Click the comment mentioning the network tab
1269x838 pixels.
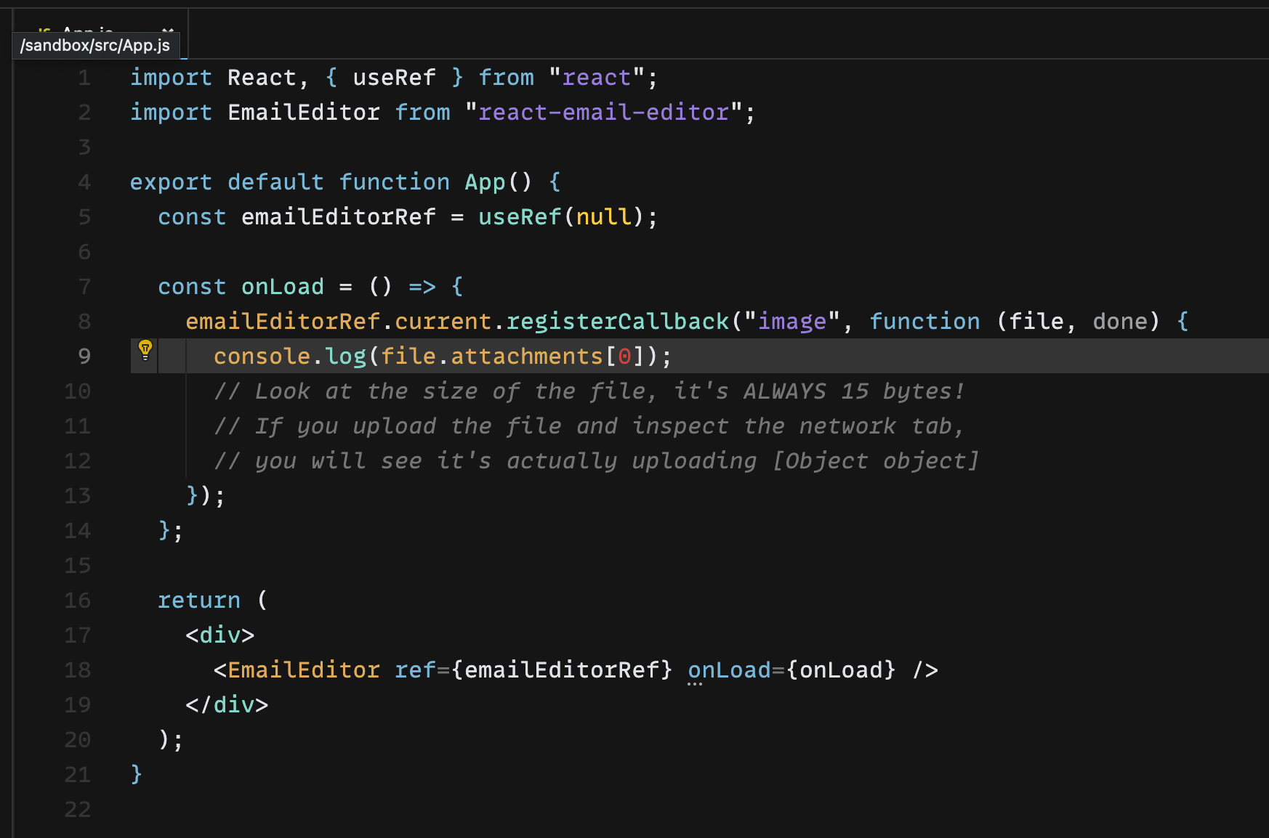point(589,426)
